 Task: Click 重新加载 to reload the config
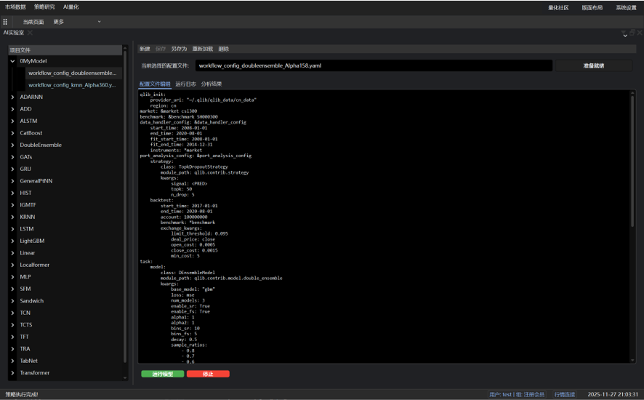203,49
